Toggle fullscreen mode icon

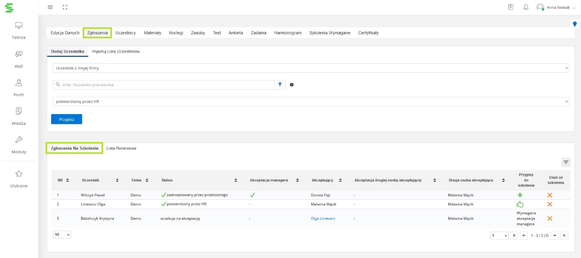pos(65,7)
